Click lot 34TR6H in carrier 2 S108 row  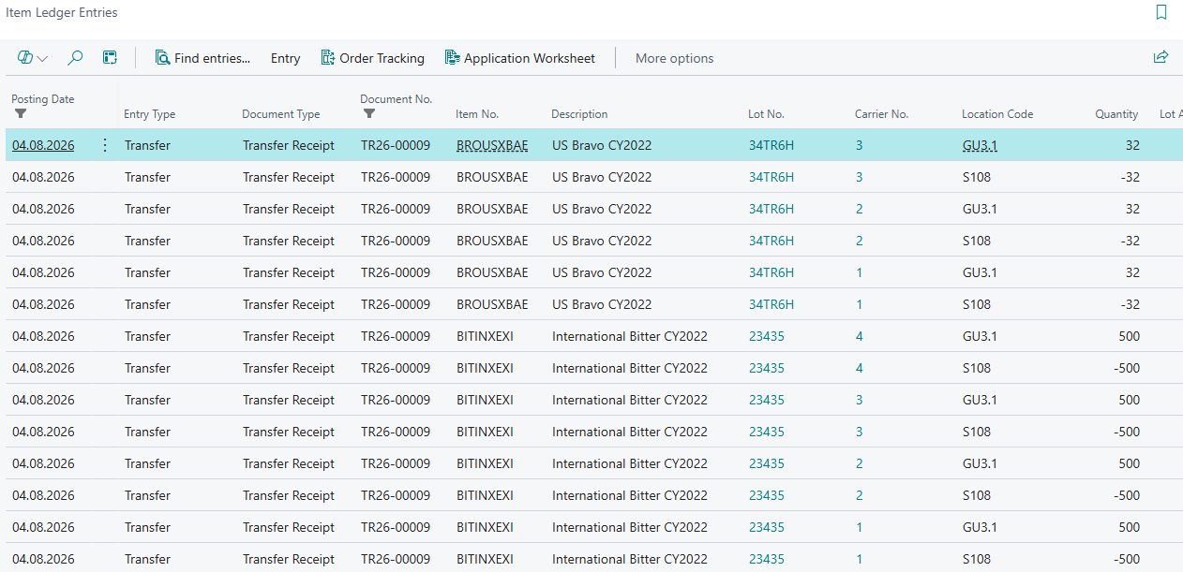[771, 241]
